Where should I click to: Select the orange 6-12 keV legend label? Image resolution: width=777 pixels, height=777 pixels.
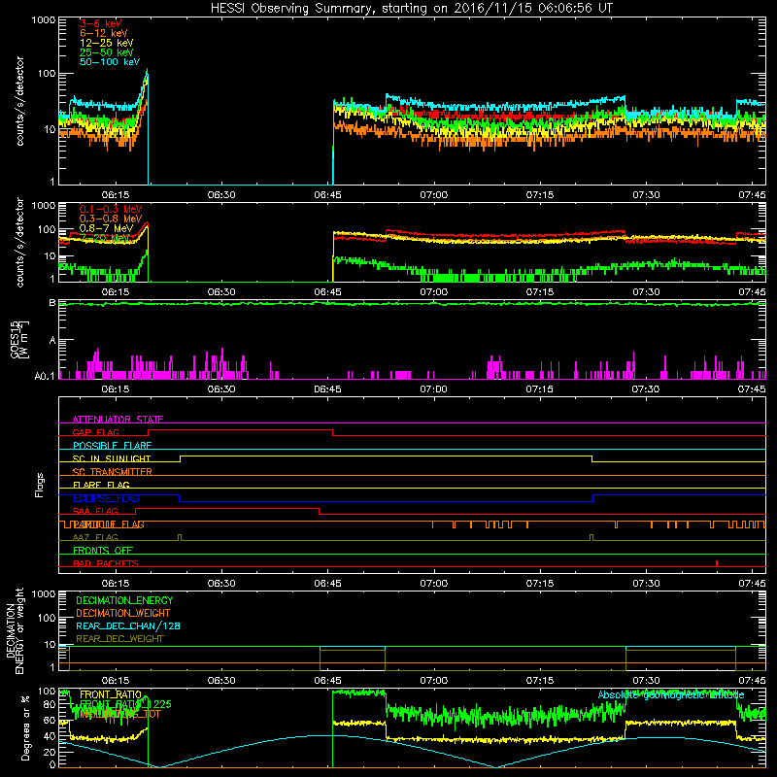point(104,33)
